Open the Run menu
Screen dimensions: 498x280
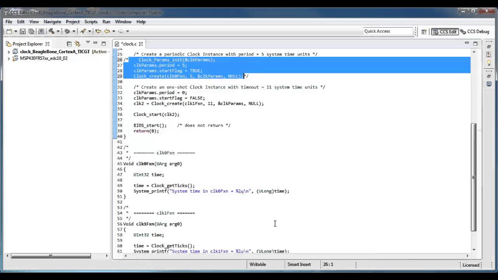pyautogui.click(x=106, y=22)
